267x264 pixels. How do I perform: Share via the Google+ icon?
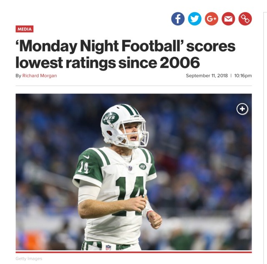coord(212,19)
